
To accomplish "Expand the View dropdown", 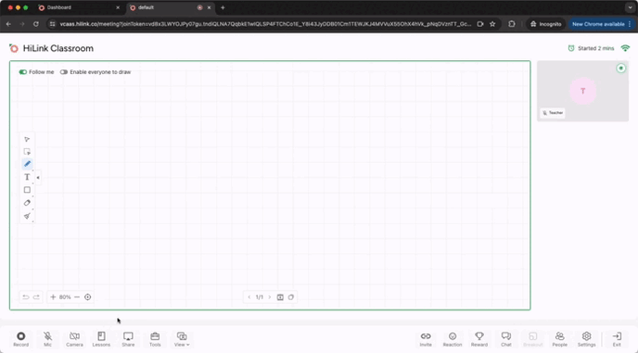I will (x=182, y=339).
